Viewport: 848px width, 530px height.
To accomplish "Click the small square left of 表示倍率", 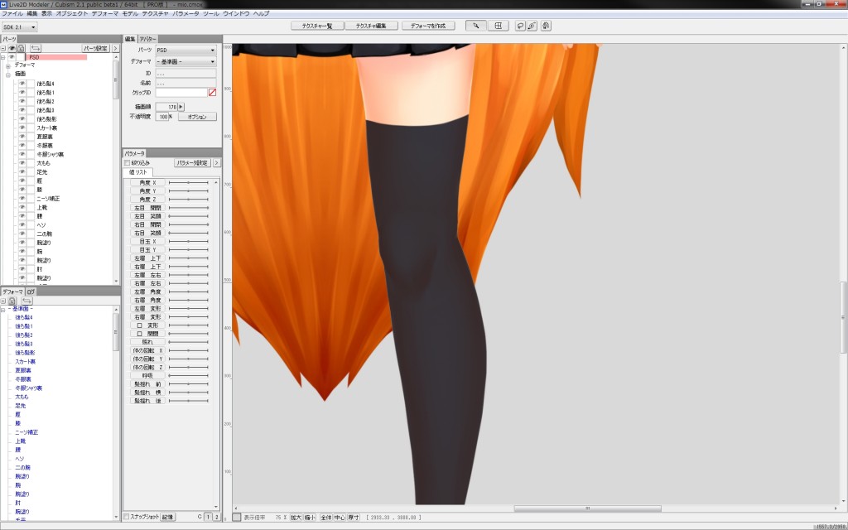I will 236,517.
